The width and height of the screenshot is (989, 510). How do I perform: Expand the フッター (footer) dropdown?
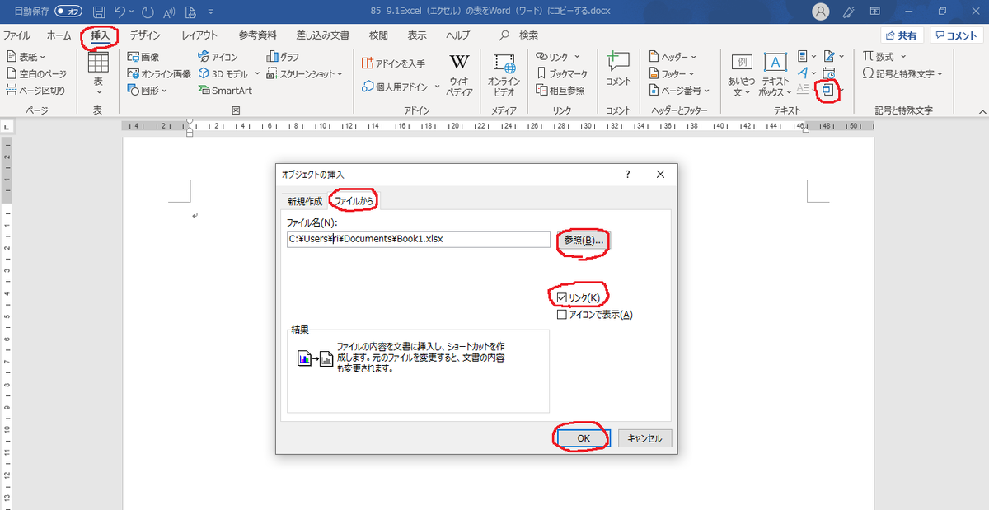click(x=693, y=73)
